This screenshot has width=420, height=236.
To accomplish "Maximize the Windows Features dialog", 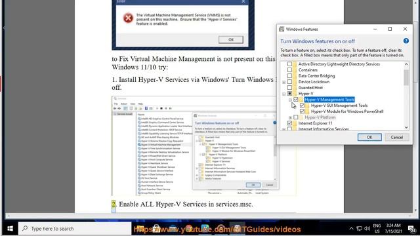I will pyautogui.click(x=390, y=29).
